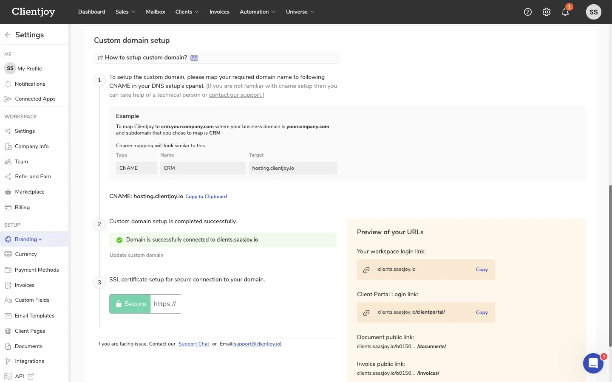The width and height of the screenshot is (612, 382).
Task: Copy the Client Portal Login link
Action: 482,312
